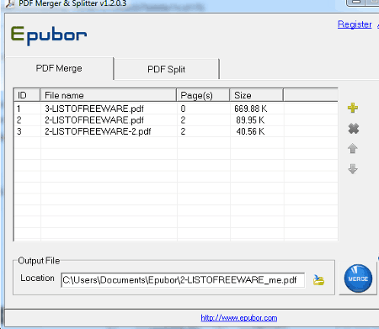Screen dimensions: 379x329
Task: Switch to the PDF Split tab
Action: point(166,69)
